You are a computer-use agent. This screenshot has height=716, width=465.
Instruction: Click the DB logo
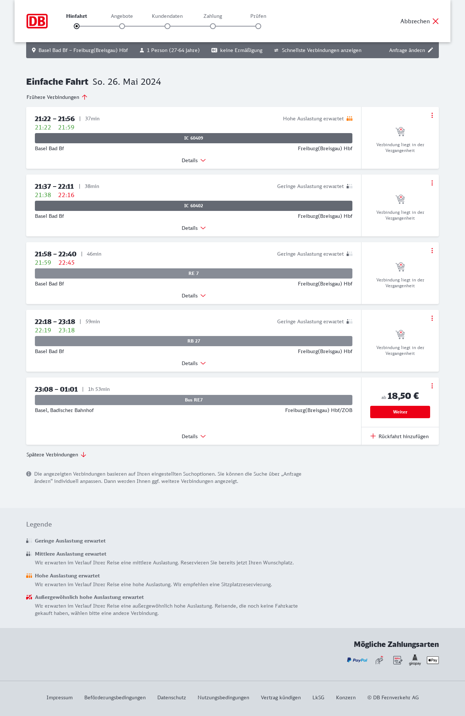[x=37, y=21]
